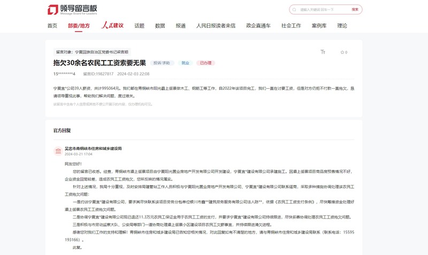The image size is (428, 255).
Task: Switch to the 数据 tab
Action: (x=160, y=26)
